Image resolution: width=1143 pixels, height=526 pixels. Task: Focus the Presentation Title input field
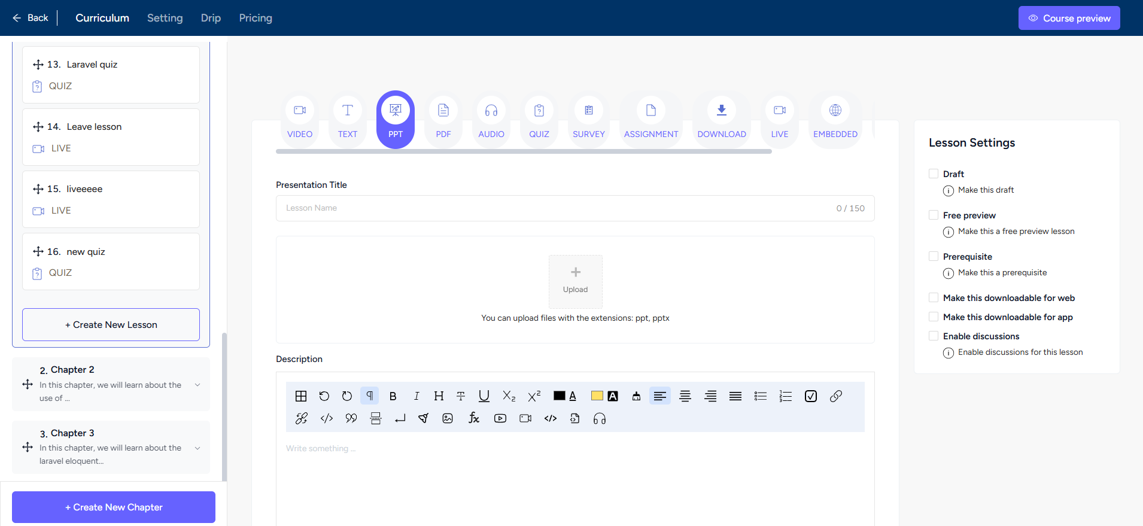pyautogui.click(x=575, y=208)
